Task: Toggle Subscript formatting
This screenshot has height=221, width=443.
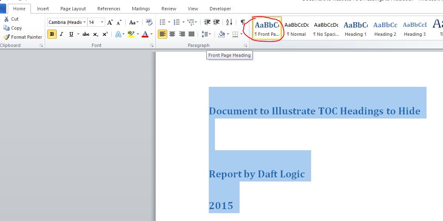Action: [96, 34]
